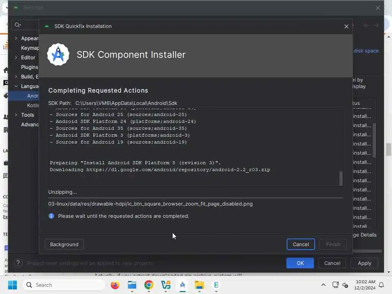Navigate forward in Settings with right arrow
The image size is (392, 294).
coord(376,25)
